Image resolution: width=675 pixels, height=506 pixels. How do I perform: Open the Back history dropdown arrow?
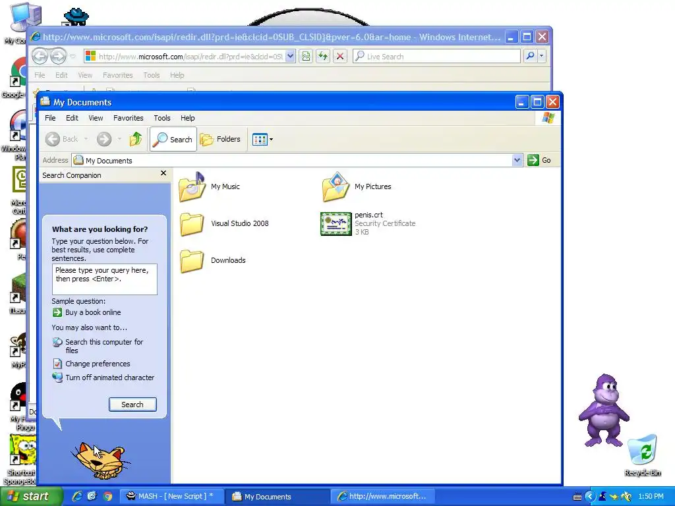point(86,139)
